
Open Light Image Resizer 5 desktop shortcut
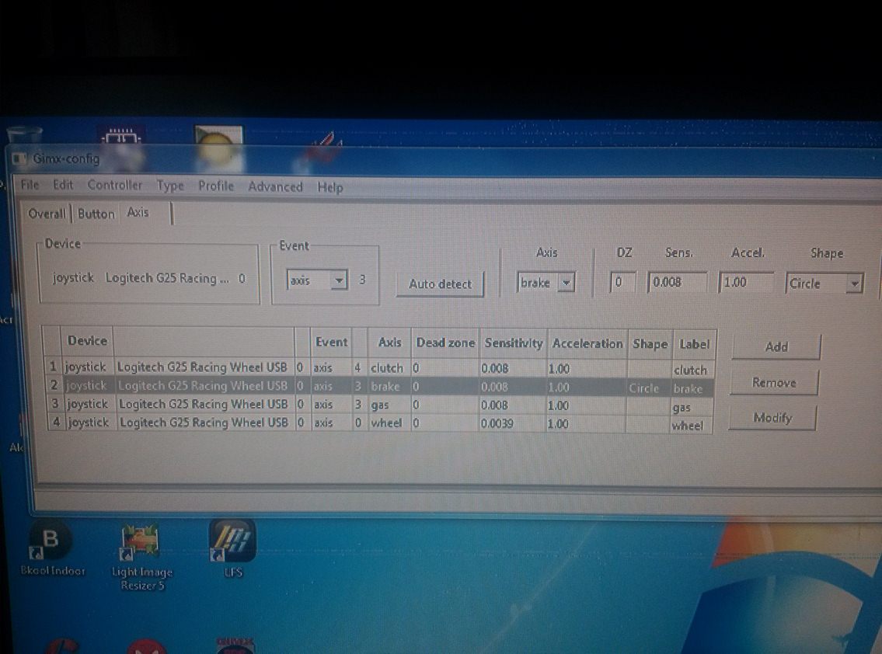coord(141,557)
